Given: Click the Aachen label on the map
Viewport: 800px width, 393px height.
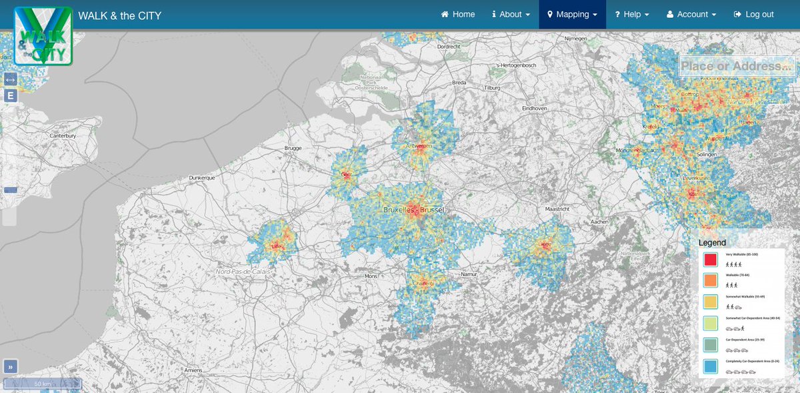Looking at the screenshot, I should pos(600,222).
